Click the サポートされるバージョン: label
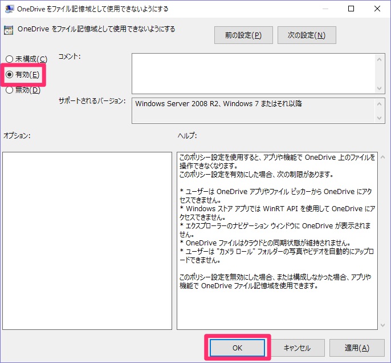 click(x=92, y=101)
